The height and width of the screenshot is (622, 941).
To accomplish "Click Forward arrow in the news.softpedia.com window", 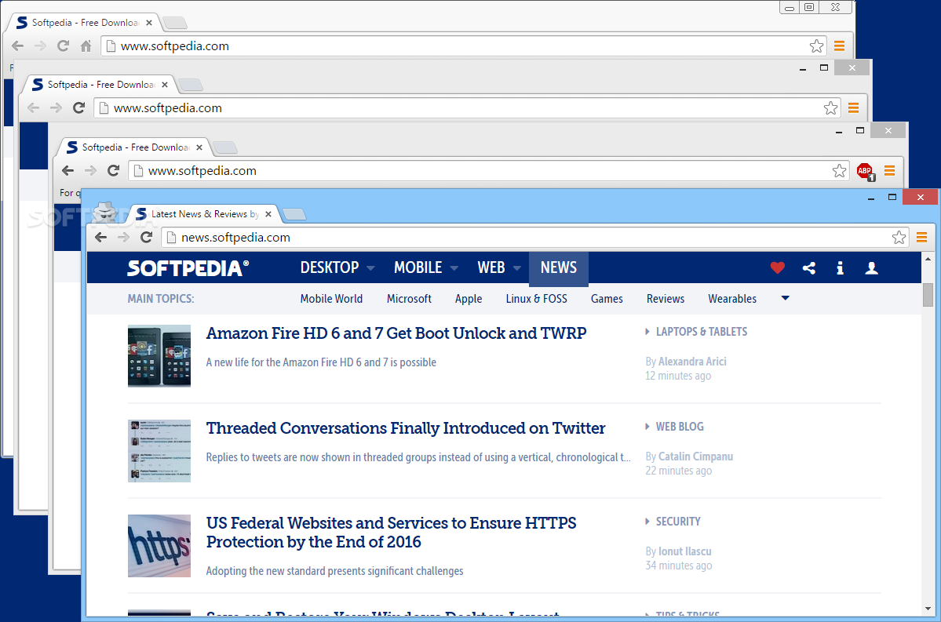I will tap(124, 238).
